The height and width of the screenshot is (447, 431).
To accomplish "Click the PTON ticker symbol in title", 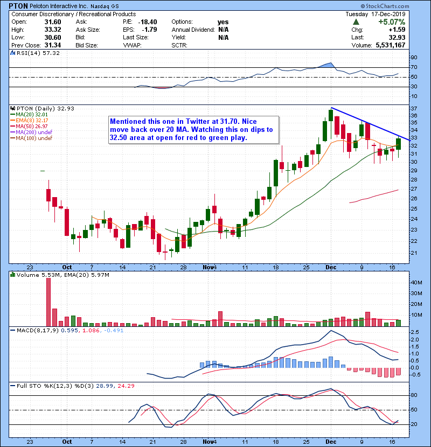I will click(18, 6).
